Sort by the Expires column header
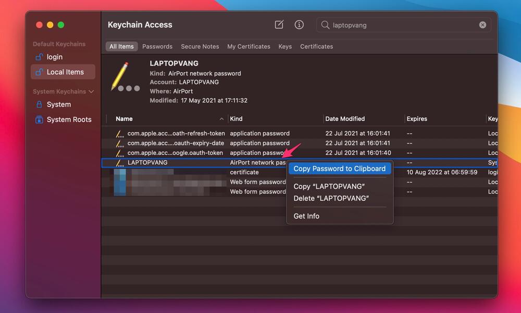Image resolution: width=521 pixels, height=313 pixels. pyautogui.click(x=417, y=119)
